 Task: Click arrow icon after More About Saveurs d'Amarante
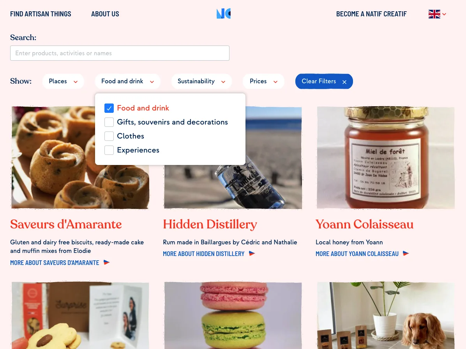click(x=106, y=262)
